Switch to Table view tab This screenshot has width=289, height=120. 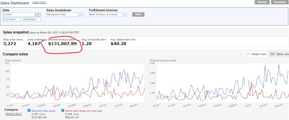point(279,54)
